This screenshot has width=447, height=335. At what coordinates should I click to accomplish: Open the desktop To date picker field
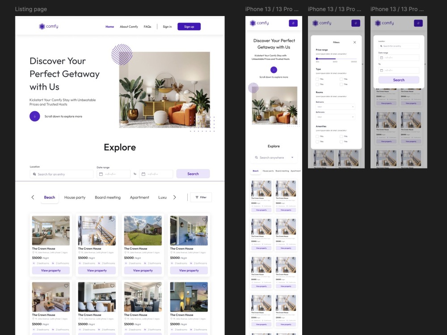pyautogui.click(x=156, y=174)
